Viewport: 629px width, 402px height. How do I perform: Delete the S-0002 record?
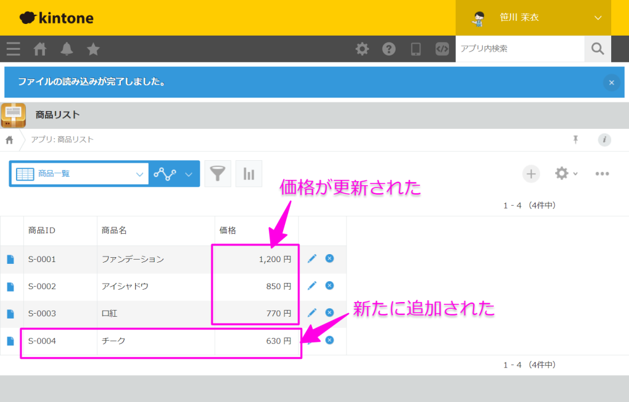click(329, 285)
